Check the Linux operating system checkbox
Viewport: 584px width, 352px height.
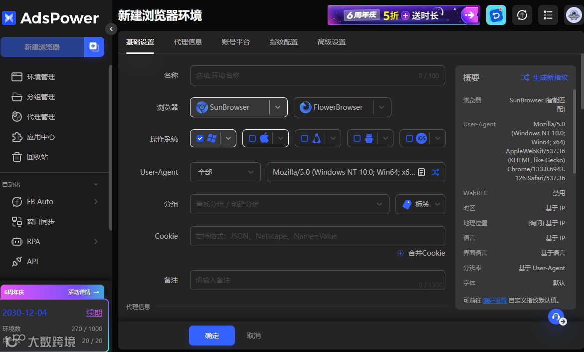(305, 138)
